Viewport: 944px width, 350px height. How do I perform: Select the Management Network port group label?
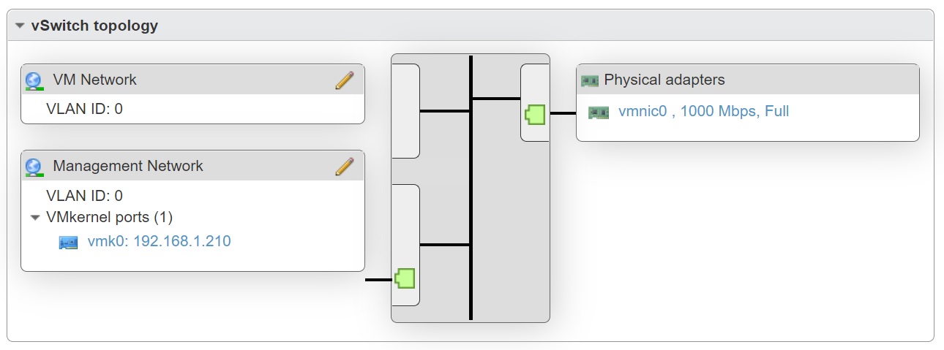click(x=128, y=166)
